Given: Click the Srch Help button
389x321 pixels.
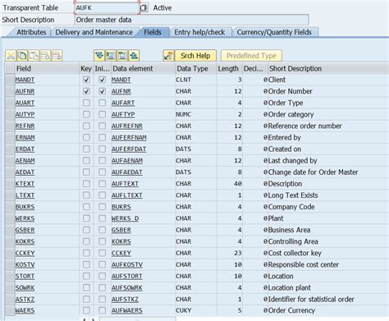Looking at the screenshot, I should point(195,56).
